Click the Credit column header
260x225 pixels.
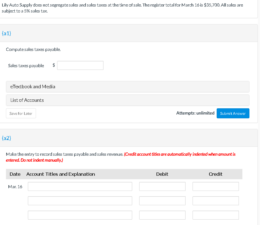[215, 174]
